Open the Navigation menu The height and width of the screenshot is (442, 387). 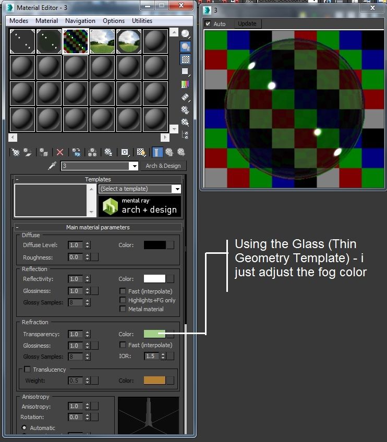[80, 21]
